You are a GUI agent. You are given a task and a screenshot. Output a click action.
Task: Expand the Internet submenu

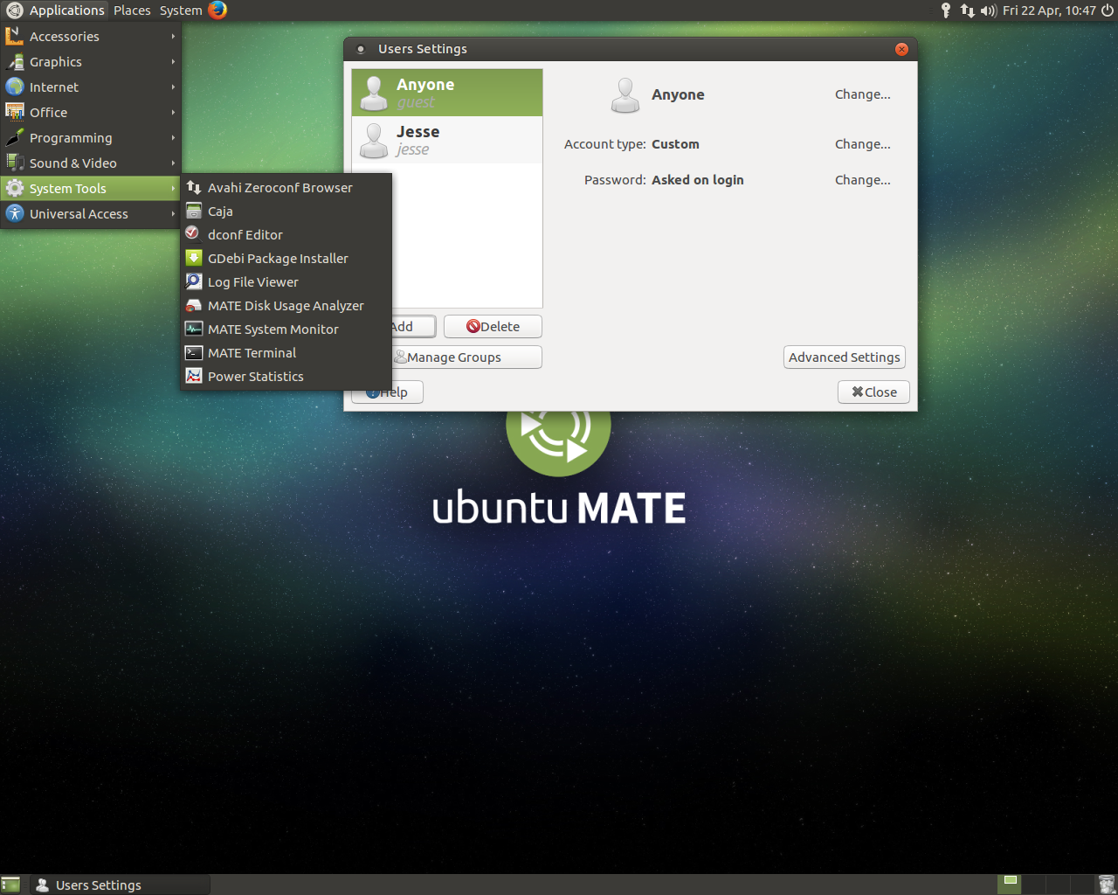pos(91,87)
